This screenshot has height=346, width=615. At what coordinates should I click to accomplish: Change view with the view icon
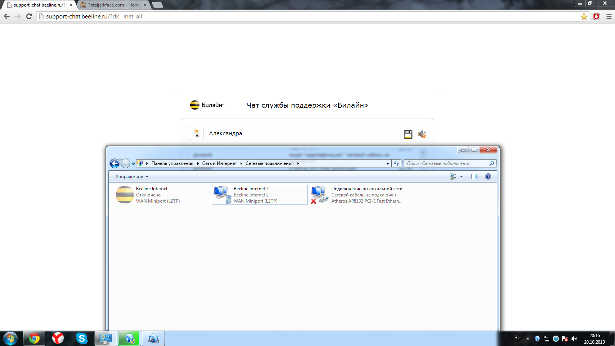453,176
